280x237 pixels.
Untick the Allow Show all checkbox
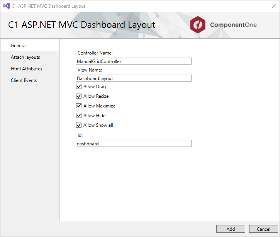(79, 125)
